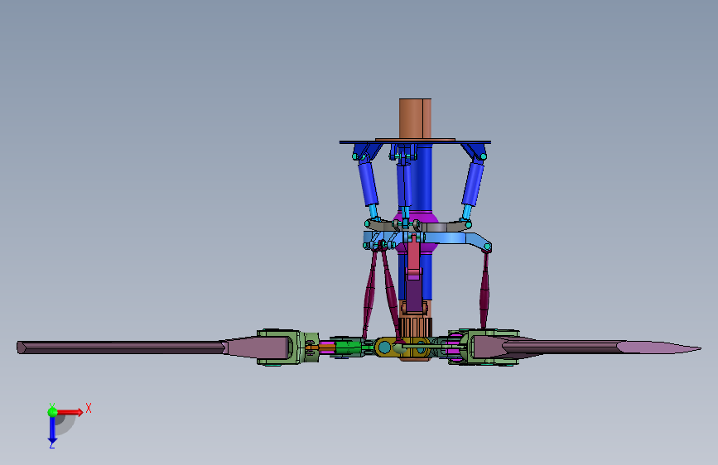Select the red scissor link below the swashplate
This screenshot has height=465, width=718.
pos(413,256)
